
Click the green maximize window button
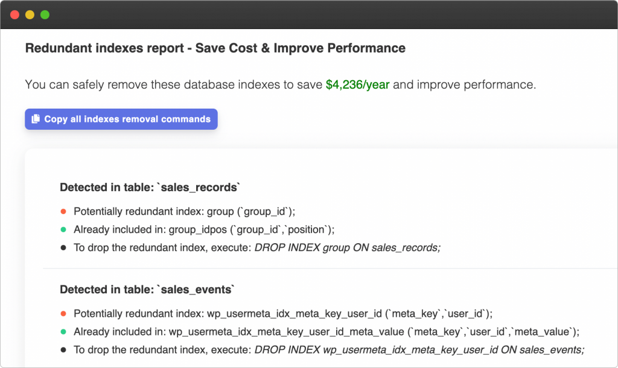45,14
